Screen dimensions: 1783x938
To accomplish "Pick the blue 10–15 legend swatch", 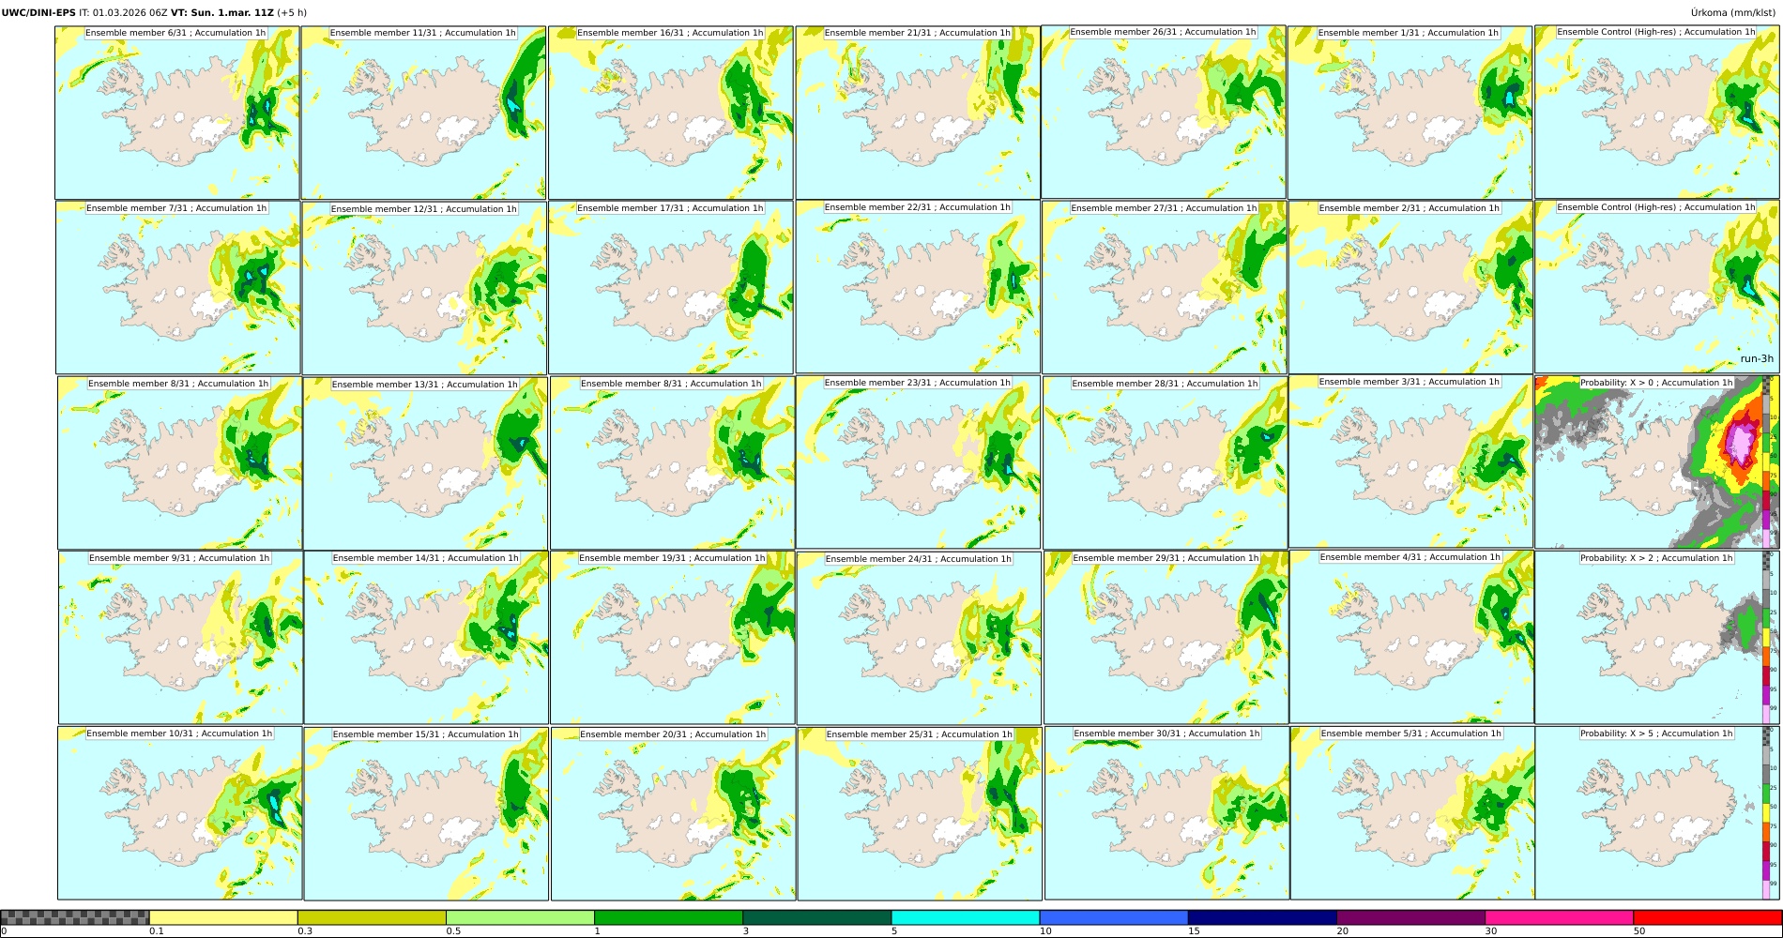I will click(x=1114, y=917).
